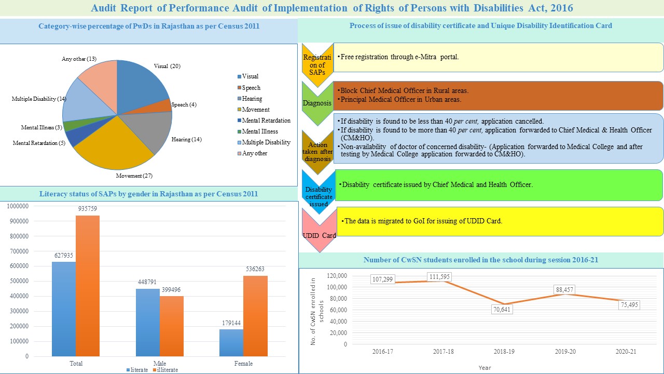Screen dimensions: 664x374
Task: Select the light blue Multiple Disability pie slice
Action: (86, 104)
